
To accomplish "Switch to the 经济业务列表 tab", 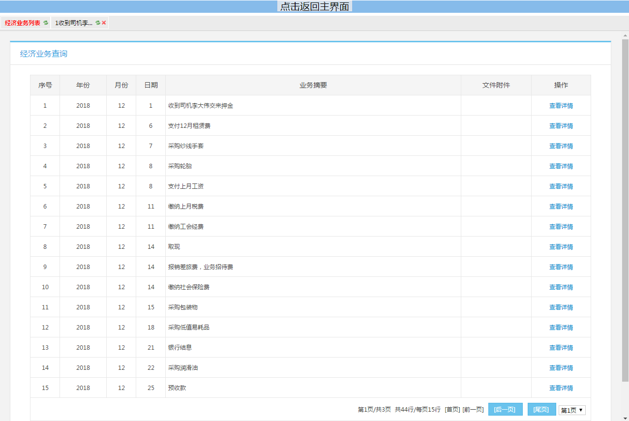I will click(23, 23).
